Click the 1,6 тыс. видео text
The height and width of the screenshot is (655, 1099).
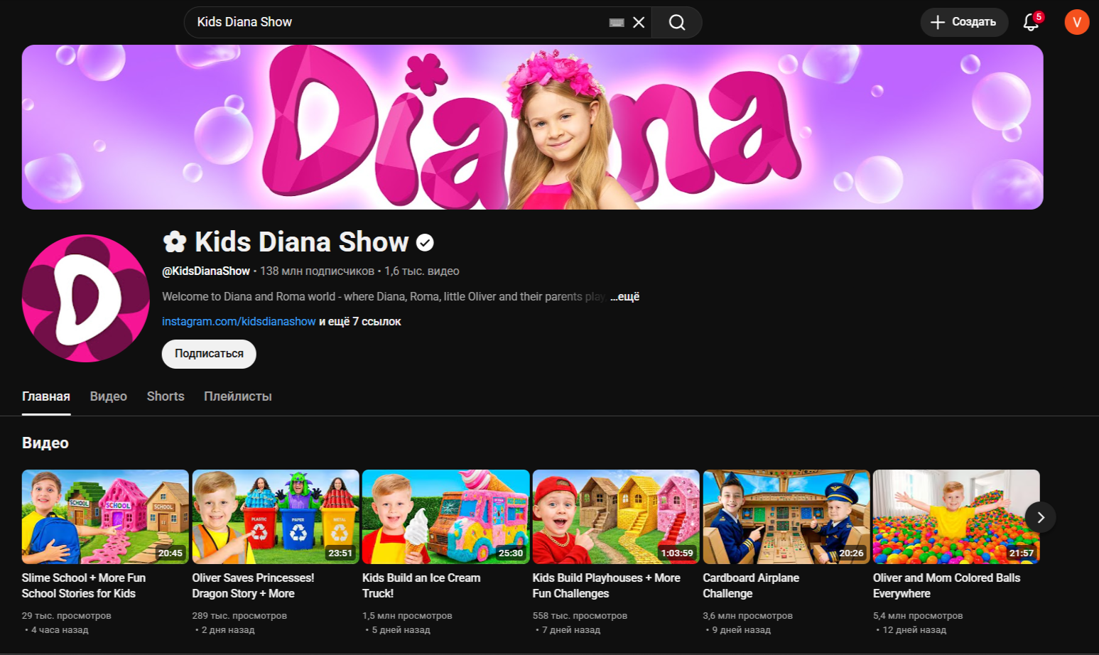point(422,271)
